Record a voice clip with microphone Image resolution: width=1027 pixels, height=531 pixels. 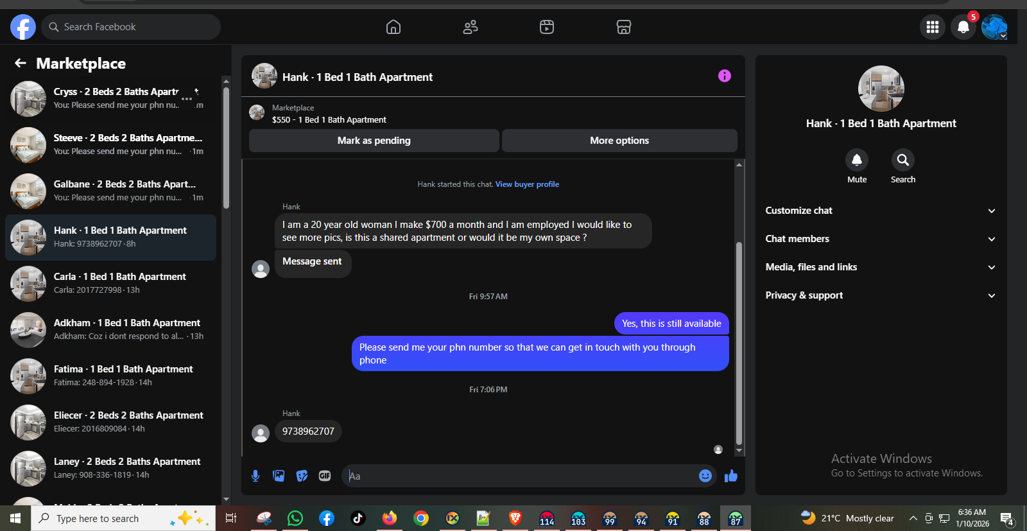[255, 476]
